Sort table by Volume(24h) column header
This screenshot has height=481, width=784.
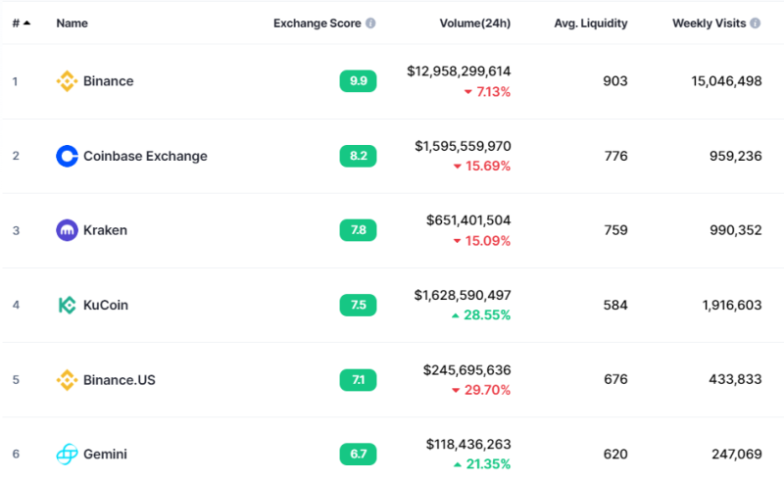pos(475,23)
